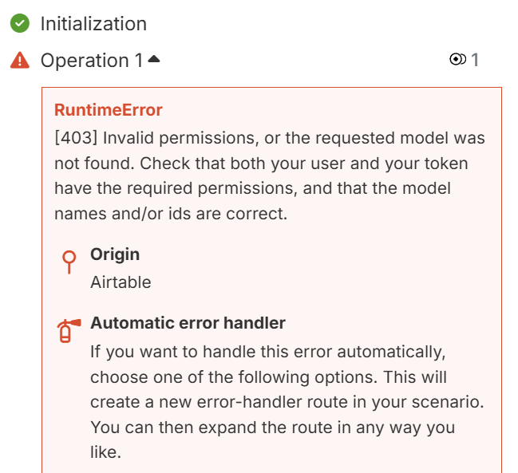Click the operations count icon beside 1
Image resolution: width=518 pixels, height=473 pixels.
[457, 60]
